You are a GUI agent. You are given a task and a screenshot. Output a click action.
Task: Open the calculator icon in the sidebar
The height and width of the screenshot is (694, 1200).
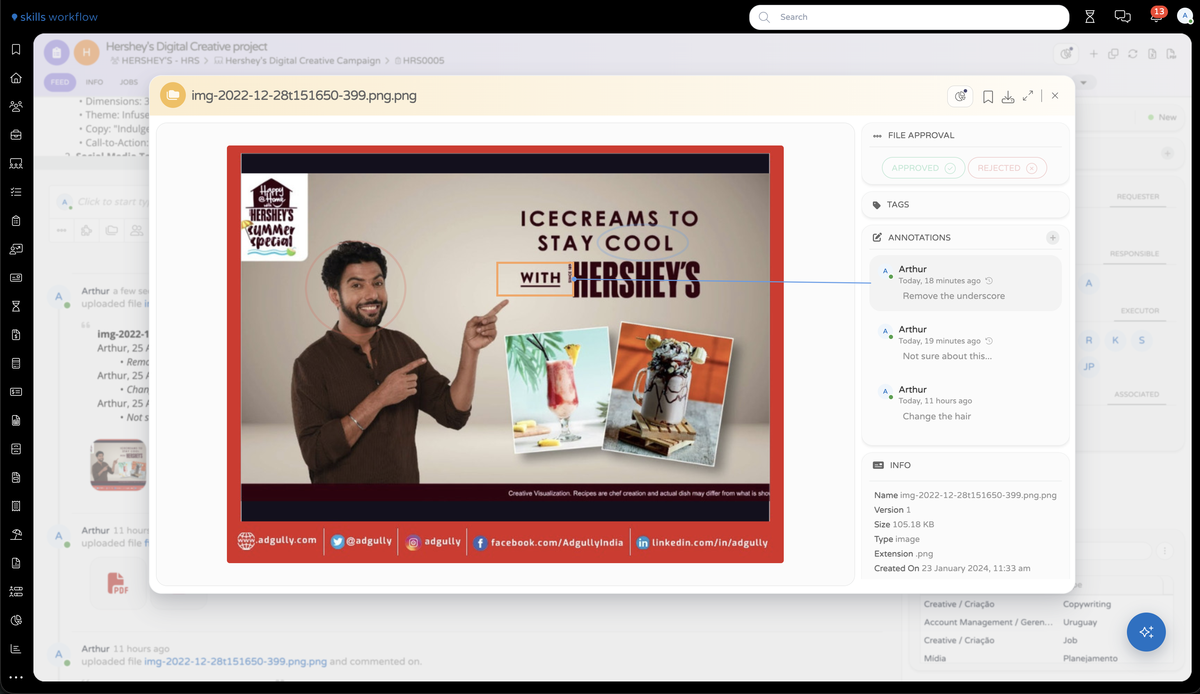pyautogui.click(x=16, y=363)
